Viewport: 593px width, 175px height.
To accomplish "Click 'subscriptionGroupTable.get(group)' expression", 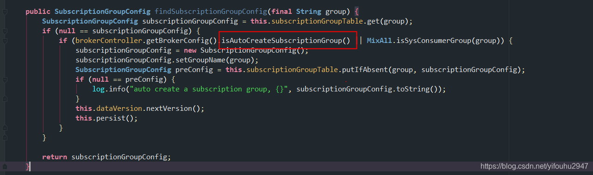I will coord(340,21).
